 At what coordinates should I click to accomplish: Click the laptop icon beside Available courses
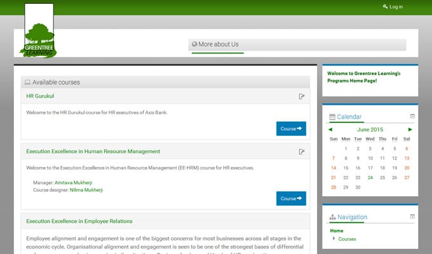(x=27, y=83)
